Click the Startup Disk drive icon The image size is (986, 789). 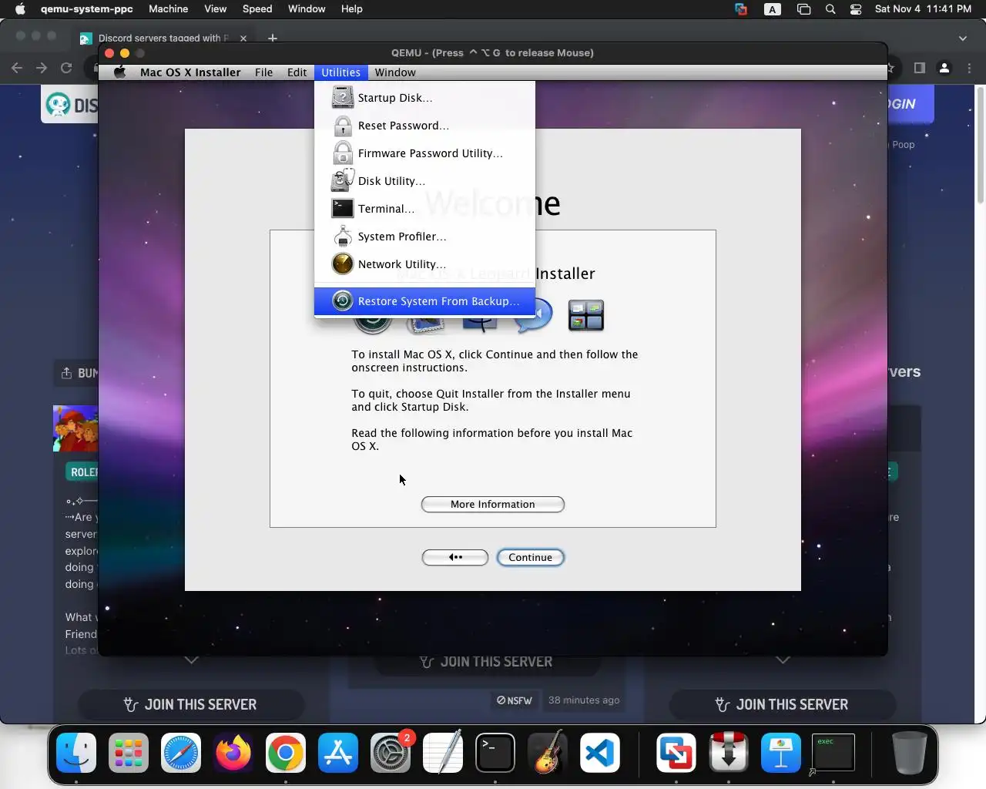[343, 98]
